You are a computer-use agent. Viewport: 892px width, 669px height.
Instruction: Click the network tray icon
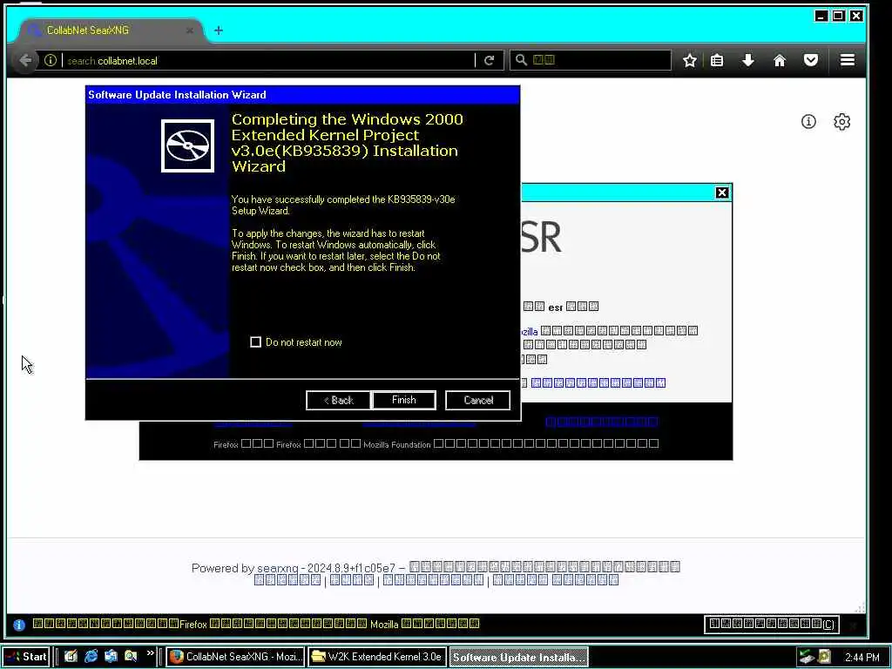pyautogui.click(x=806, y=657)
